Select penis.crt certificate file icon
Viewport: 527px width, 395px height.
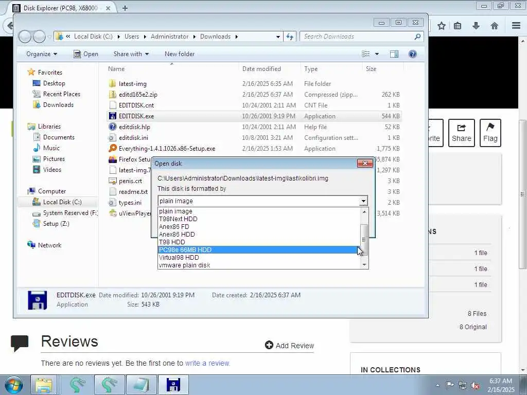tap(113, 181)
